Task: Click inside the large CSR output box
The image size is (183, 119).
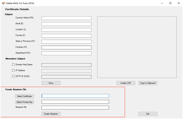Action: (137, 47)
